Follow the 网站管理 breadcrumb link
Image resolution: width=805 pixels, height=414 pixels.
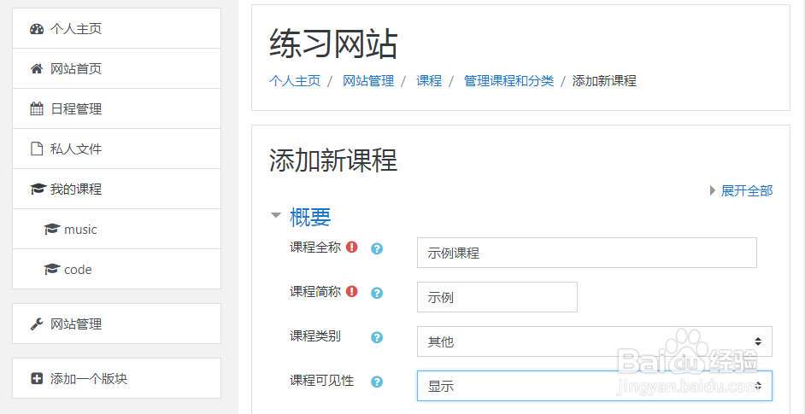click(x=368, y=81)
